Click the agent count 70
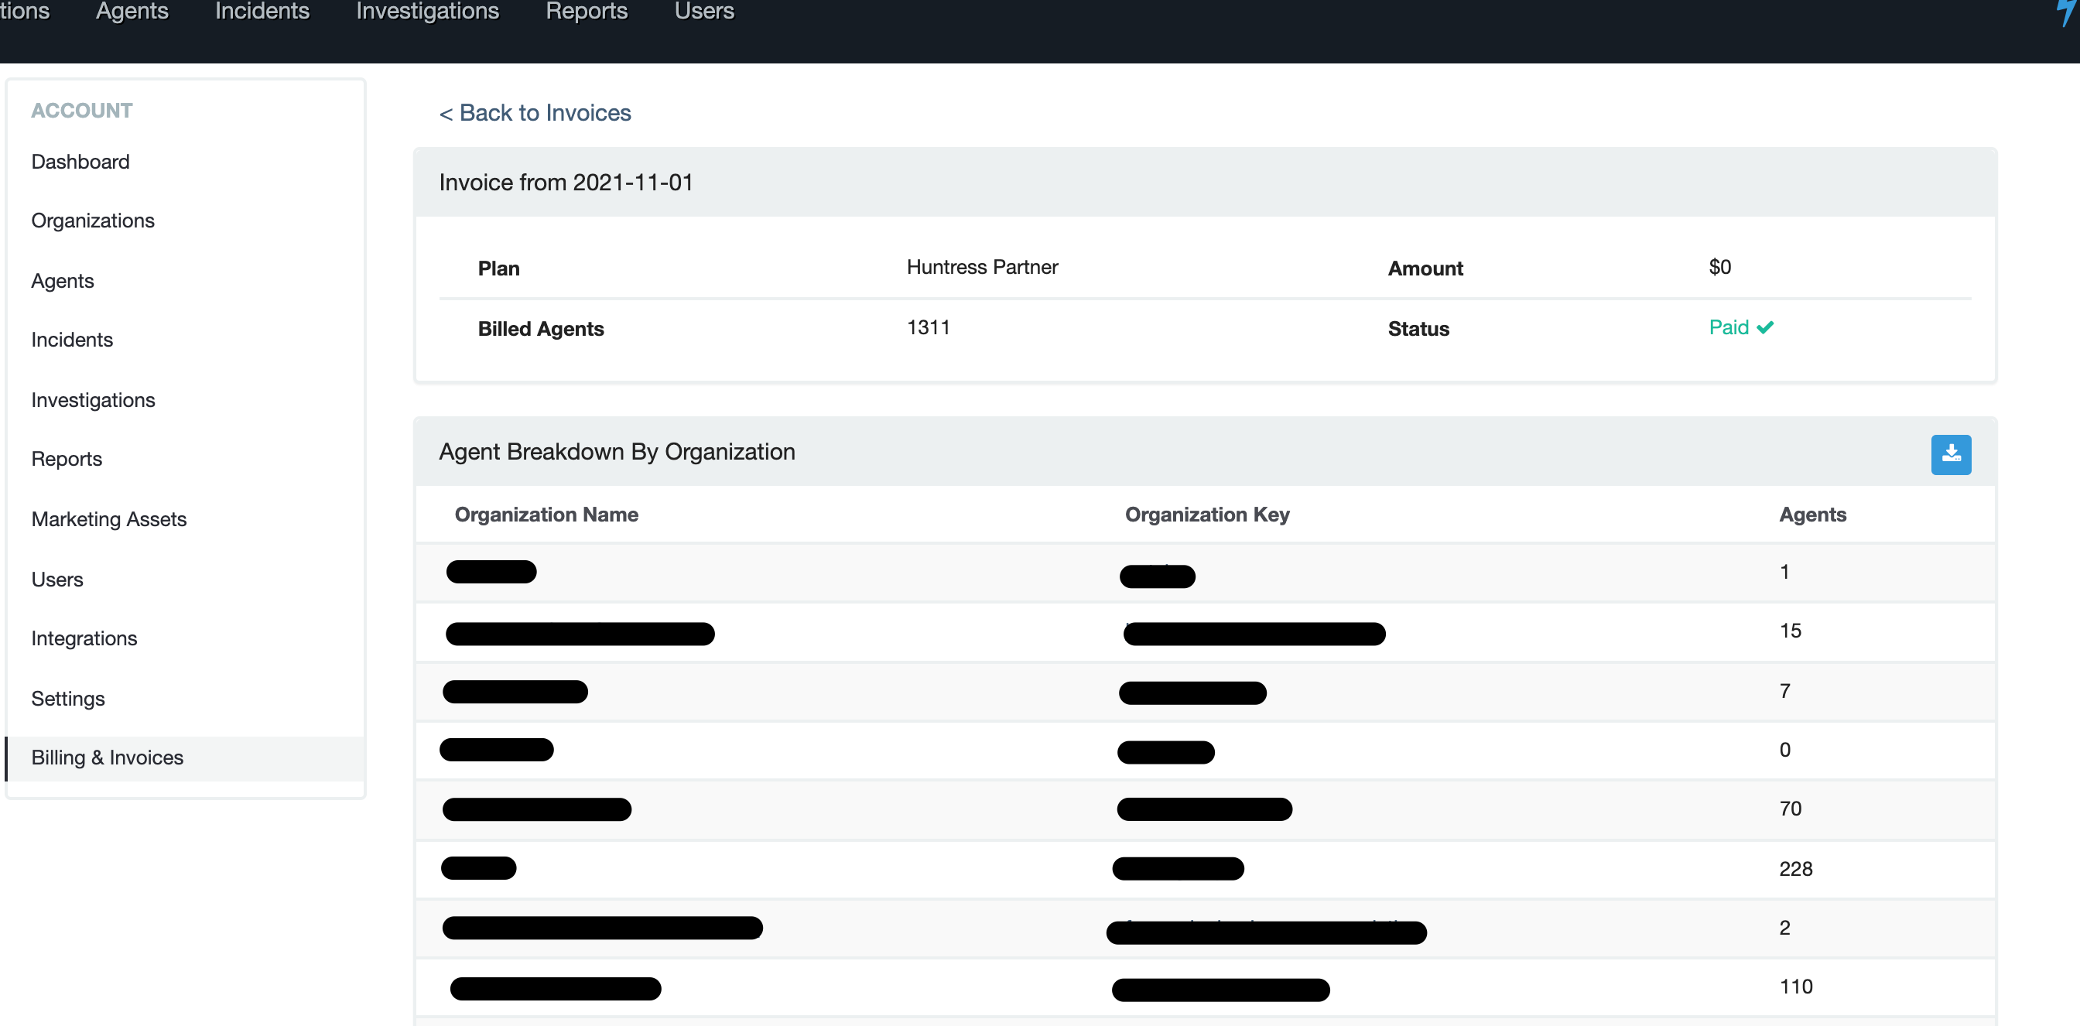2080x1026 pixels. point(1789,808)
